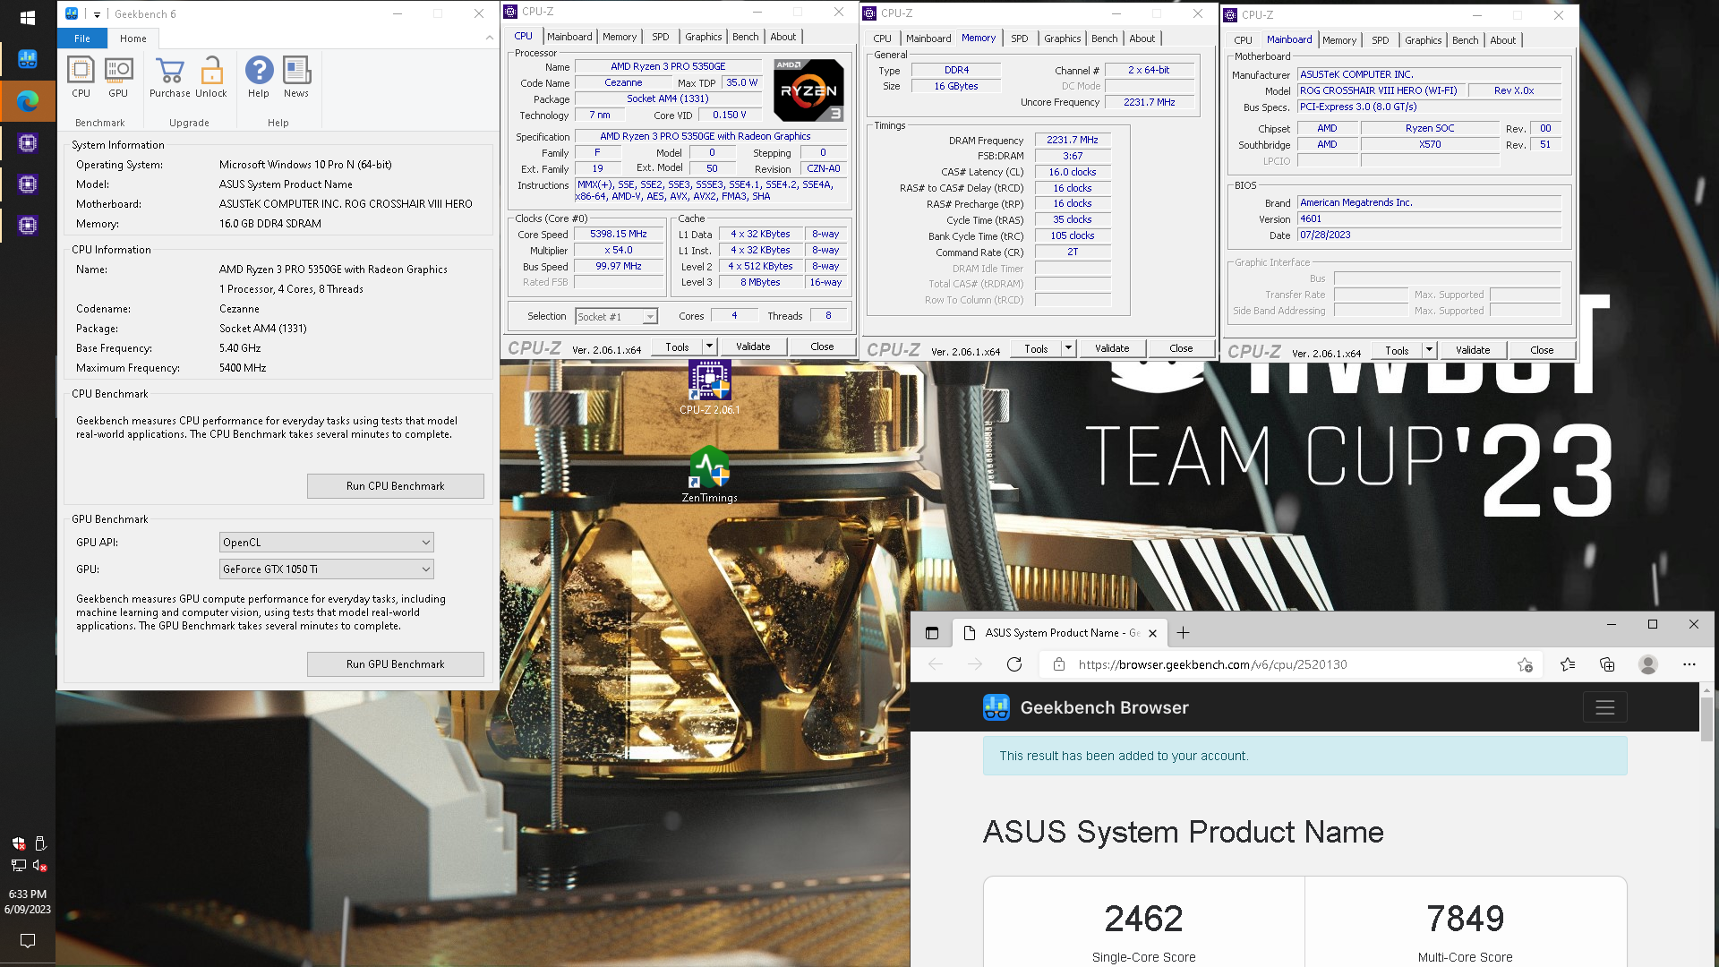Collapse the Geekbench ribbon chevron
Image resolution: width=1719 pixels, height=967 pixels.
point(489,38)
